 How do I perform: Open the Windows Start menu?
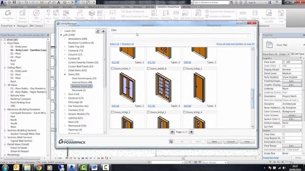pos(5,168)
